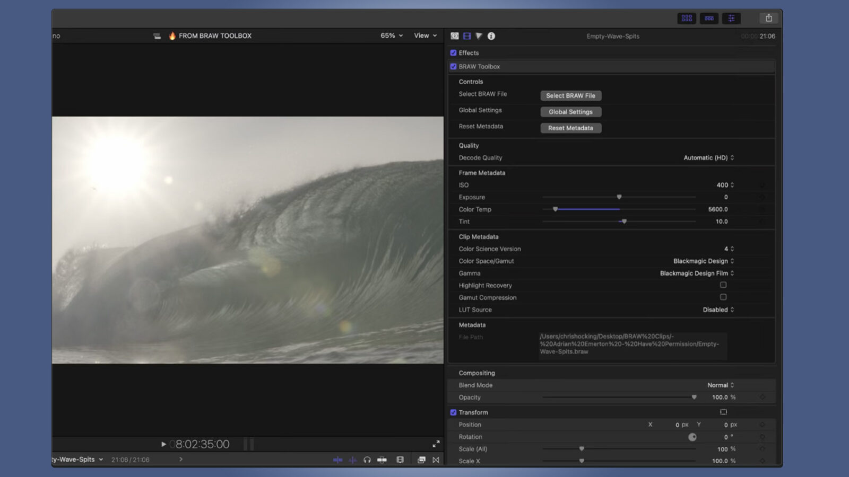This screenshot has width=849, height=477.
Task: Toggle the solo headphones icon
Action: coord(367,460)
